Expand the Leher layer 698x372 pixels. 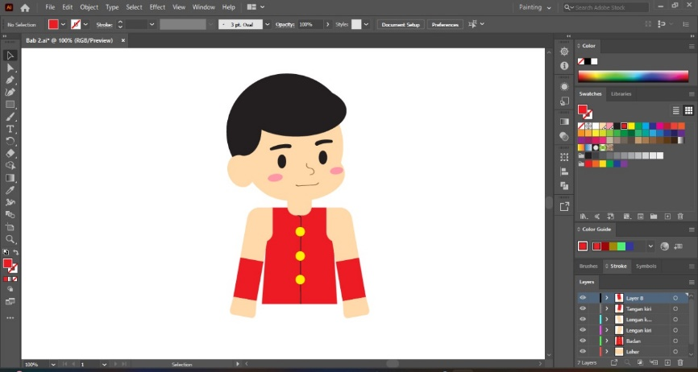click(606, 352)
